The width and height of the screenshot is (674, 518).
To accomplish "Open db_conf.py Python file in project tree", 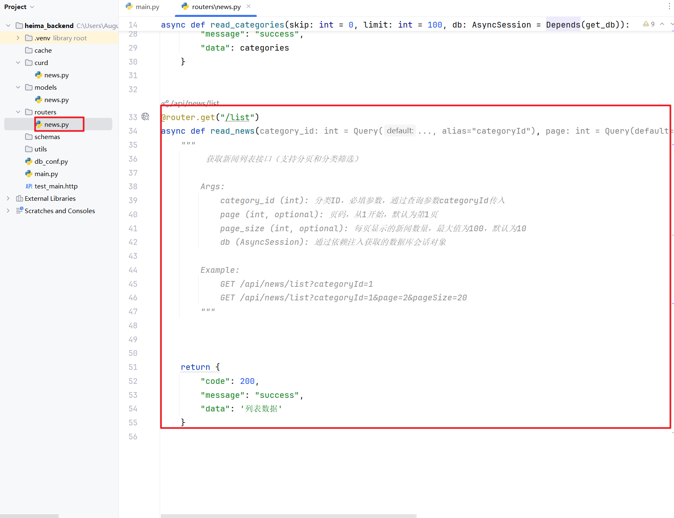I will [51, 161].
